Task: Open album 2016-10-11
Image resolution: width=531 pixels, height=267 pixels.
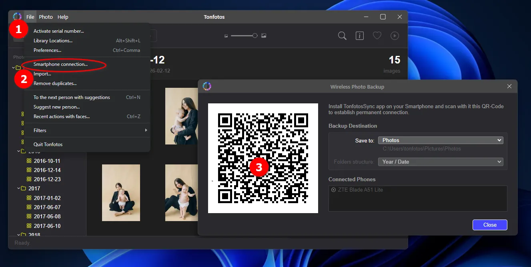Action: pyautogui.click(x=47, y=161)
